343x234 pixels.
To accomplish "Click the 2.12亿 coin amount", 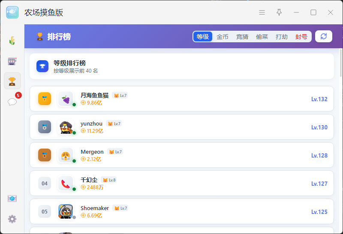I will pos(91,159).
